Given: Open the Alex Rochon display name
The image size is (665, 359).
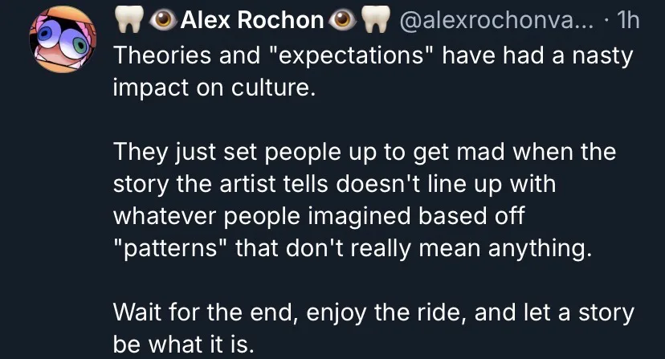Looking at the screenshot, I should pyautogui.click(x=251, y=21).
